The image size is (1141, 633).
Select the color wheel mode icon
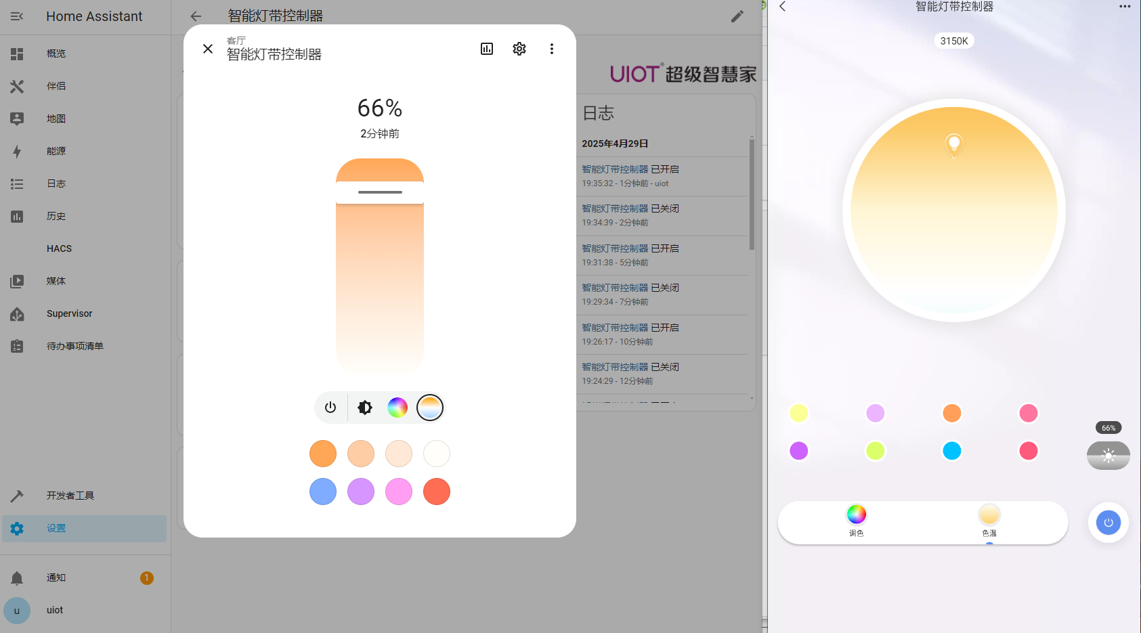(x=397, y=408)
